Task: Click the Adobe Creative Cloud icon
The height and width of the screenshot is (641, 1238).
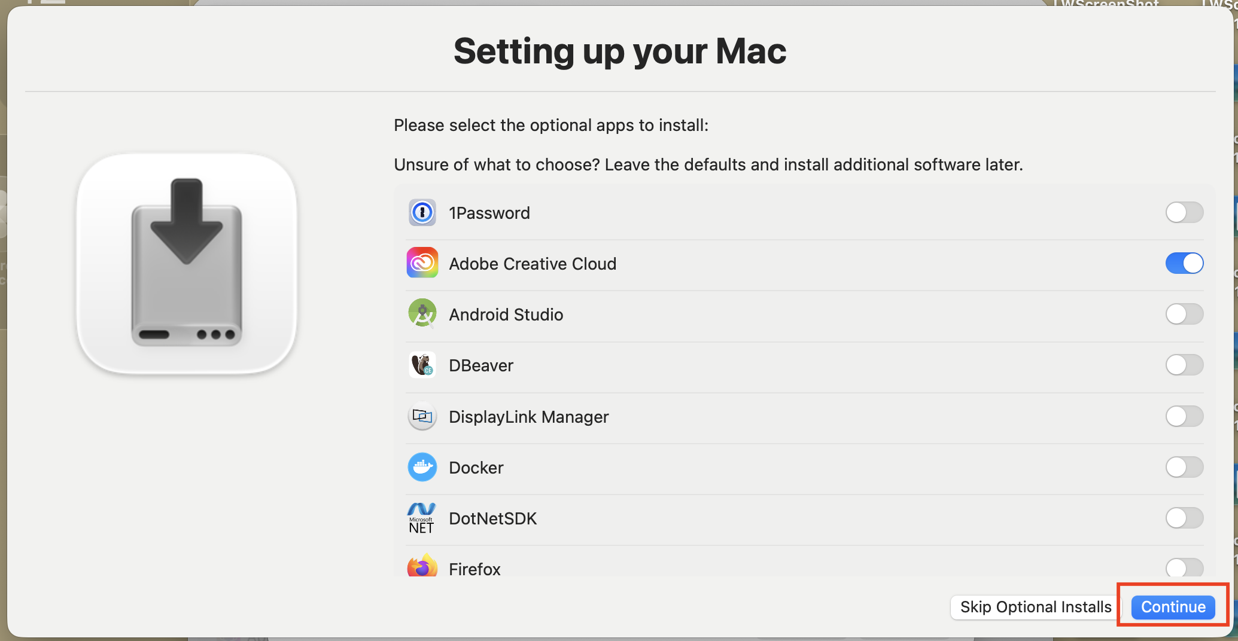Action: coord(422,263)
